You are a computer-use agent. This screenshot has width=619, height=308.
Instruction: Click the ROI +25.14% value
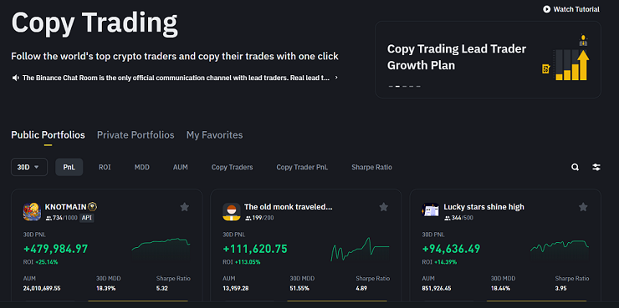click(47, 262)
